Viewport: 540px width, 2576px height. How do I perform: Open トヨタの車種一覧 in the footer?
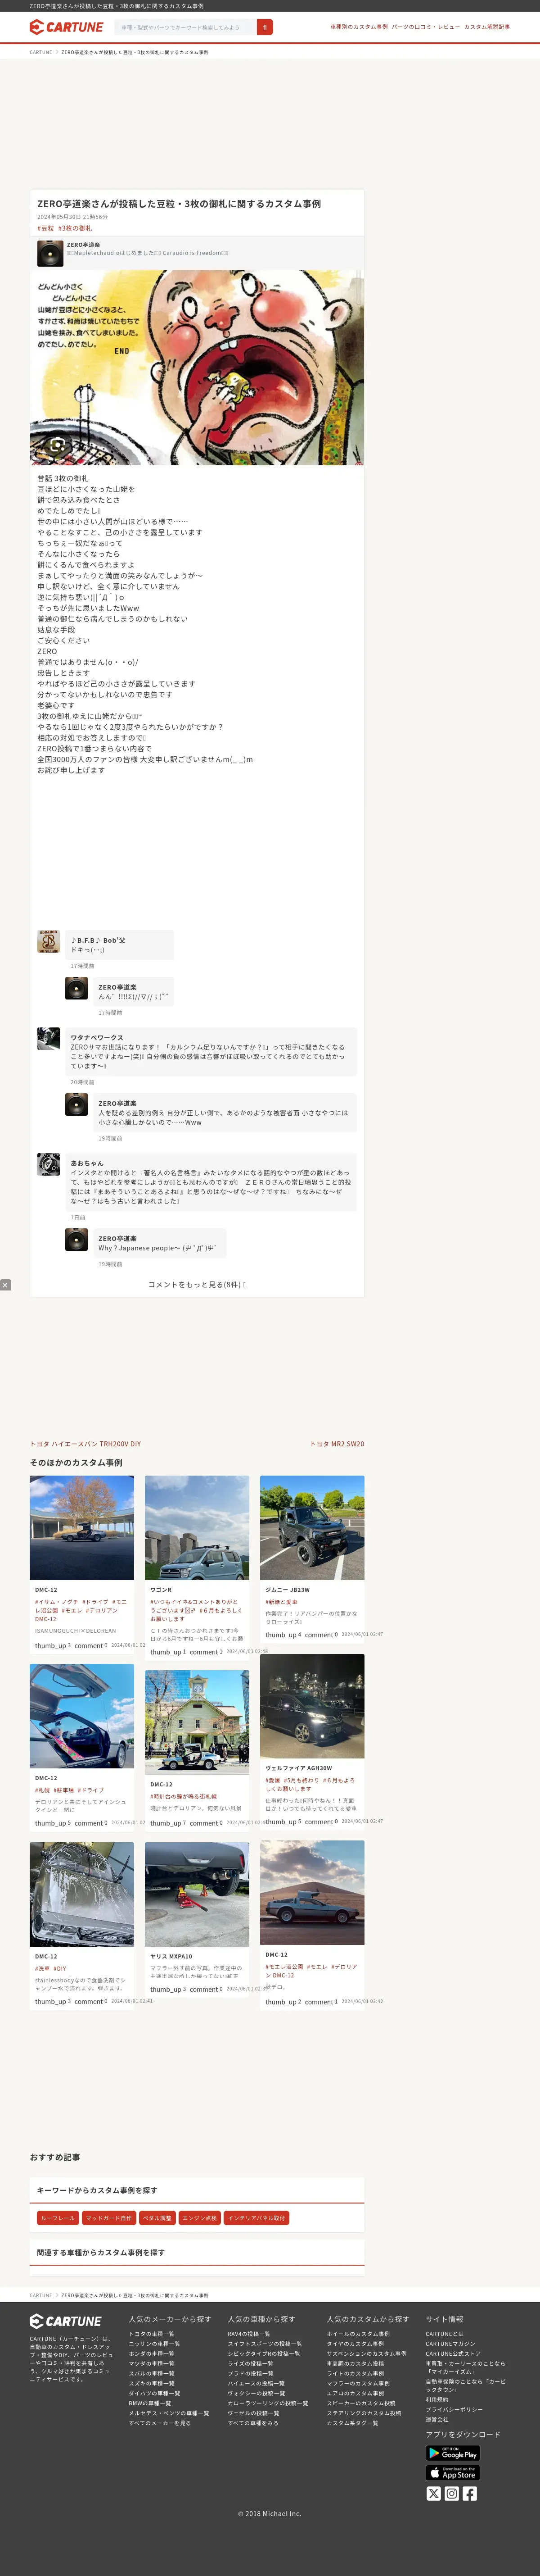pyautogui.click(x=152, y=2334)
